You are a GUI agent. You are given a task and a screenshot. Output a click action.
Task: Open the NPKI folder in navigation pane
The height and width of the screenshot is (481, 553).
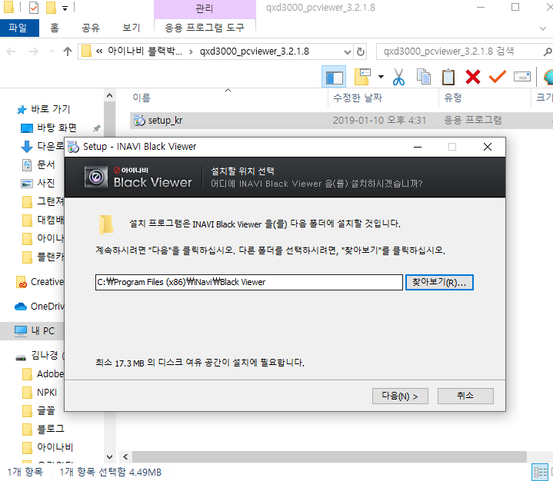click(47, 392)
